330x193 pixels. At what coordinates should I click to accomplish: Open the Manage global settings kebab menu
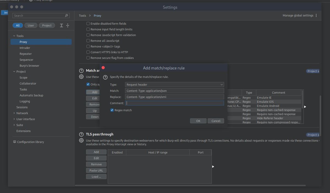click(x=316, y=15)
